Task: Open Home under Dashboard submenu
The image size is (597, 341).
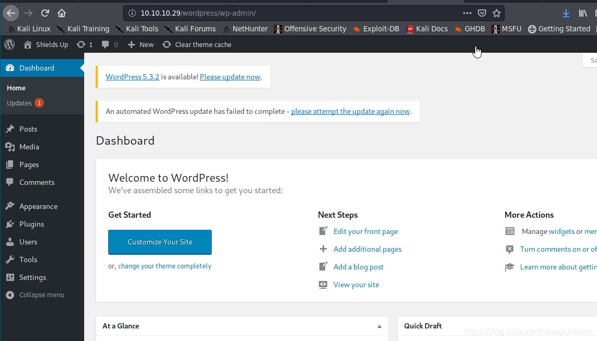Action: tap(16, 88)
